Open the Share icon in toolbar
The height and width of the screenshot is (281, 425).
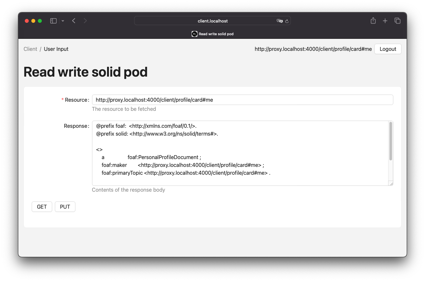click(x=373, y=21)
